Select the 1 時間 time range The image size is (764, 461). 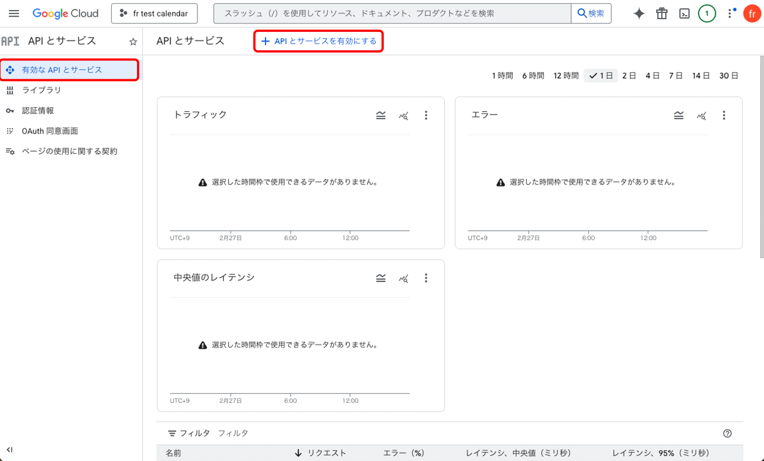click(502, 75)
